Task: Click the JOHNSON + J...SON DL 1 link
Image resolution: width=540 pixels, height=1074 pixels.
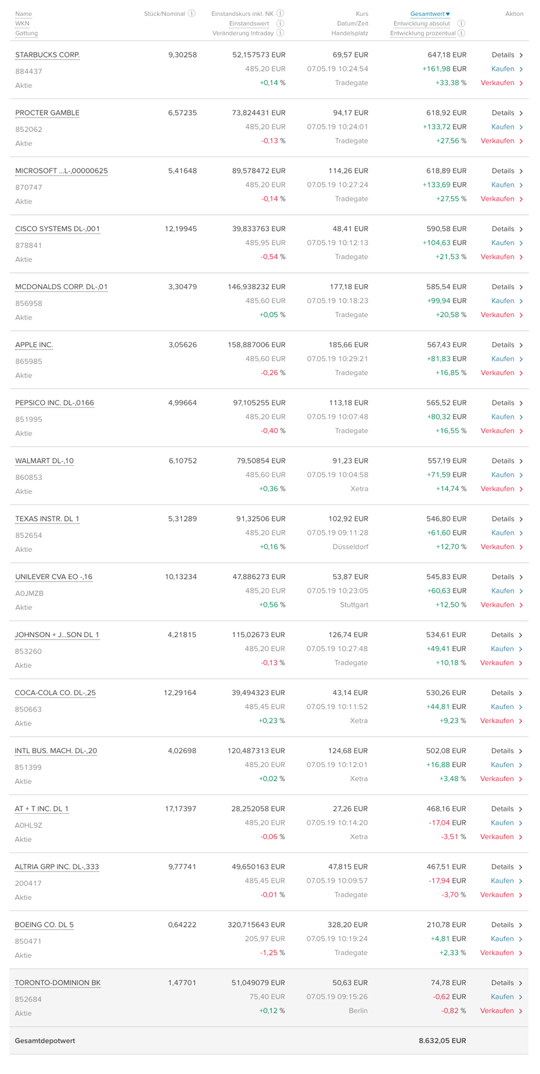Action: tap(57, 635)
